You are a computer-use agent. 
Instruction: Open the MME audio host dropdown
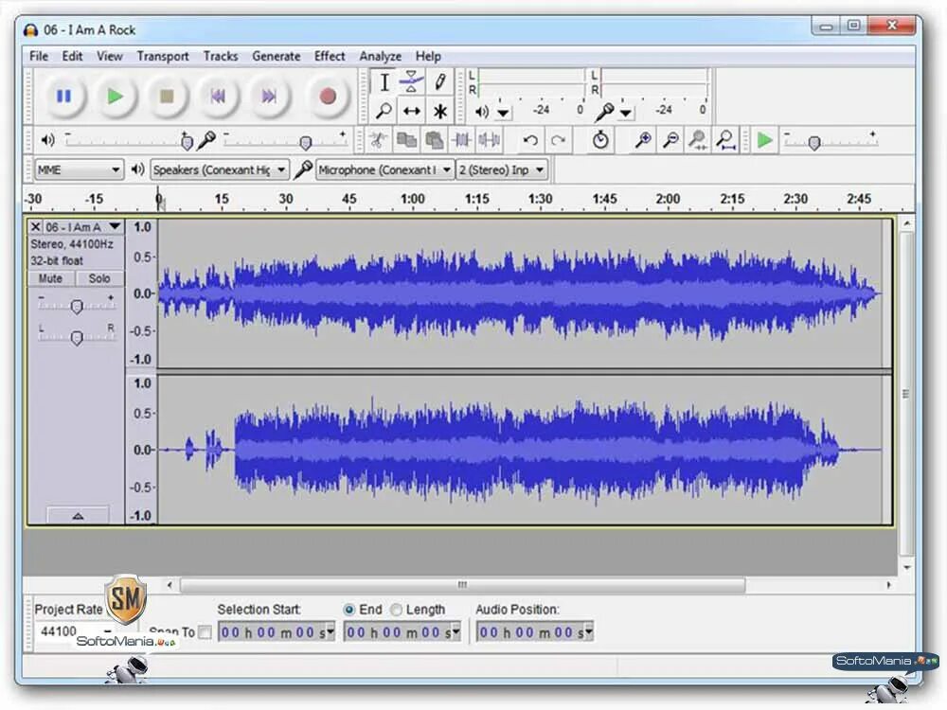[x=80, y=169]
